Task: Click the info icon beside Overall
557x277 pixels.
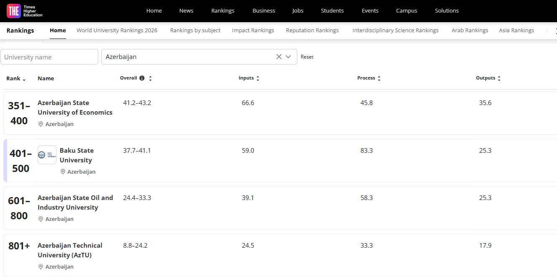Action: (x=142, y=78)
